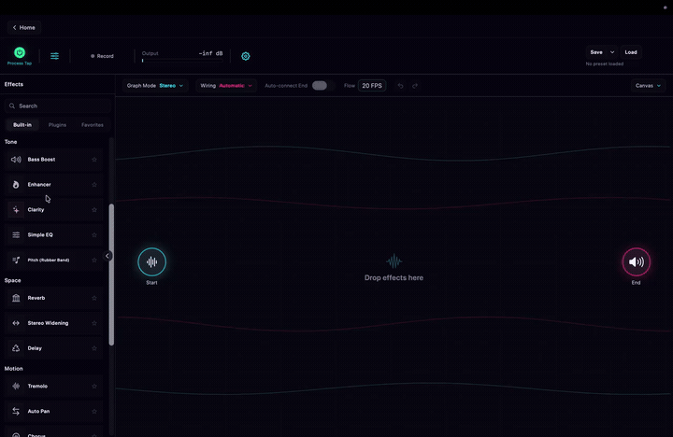Switch to the Plugins tab
673x437 pixels.
click(x=57, y=125)
